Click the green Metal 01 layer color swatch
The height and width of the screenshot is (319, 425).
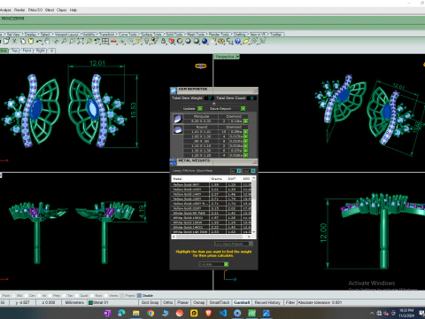click(x=91, y=302)
